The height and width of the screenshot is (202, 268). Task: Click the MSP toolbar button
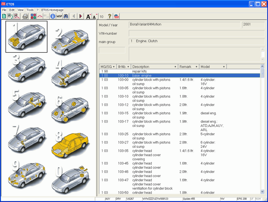59,16
